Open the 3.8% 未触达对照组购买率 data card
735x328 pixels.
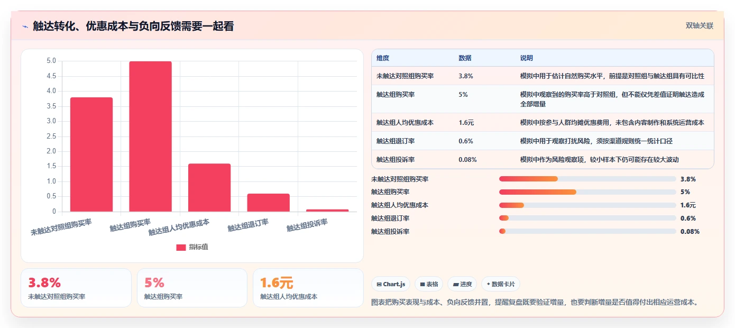click(x=76, y=288)
